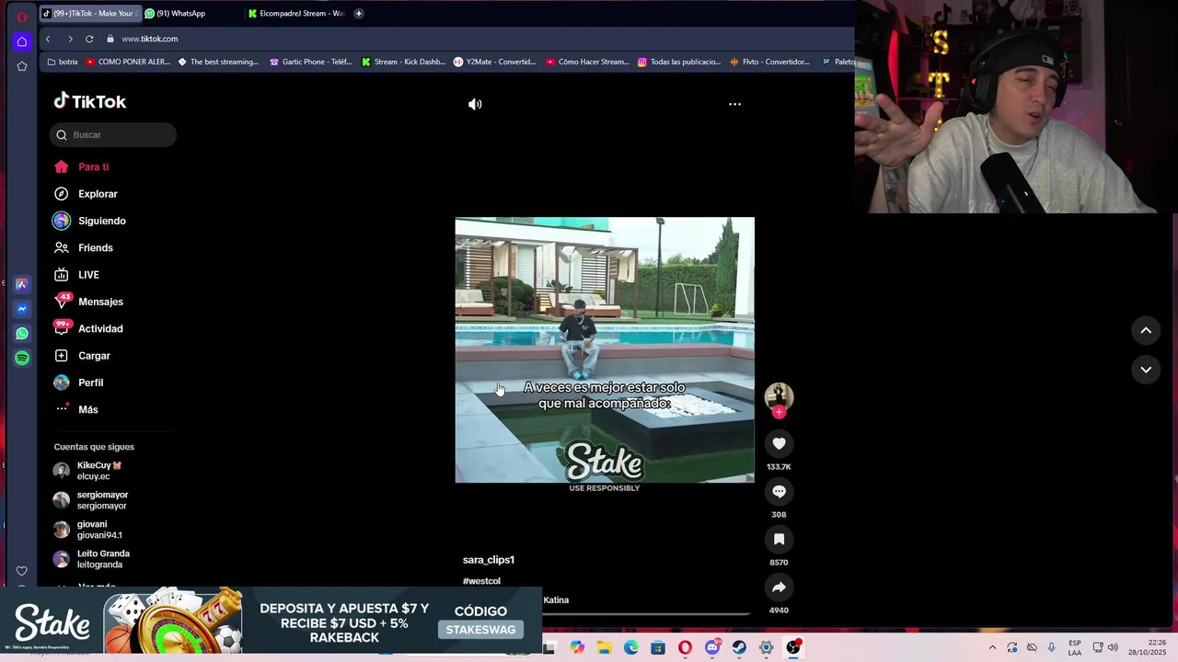Show hidden system tray icons
This screenshot has height=662, width=1178.
(x=992, y=647)
